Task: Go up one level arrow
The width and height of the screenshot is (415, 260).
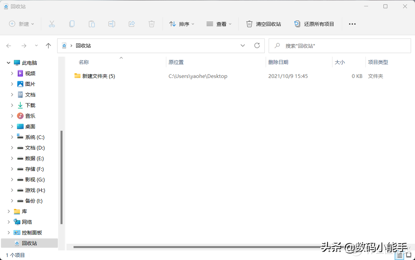Action: (48, 46)
